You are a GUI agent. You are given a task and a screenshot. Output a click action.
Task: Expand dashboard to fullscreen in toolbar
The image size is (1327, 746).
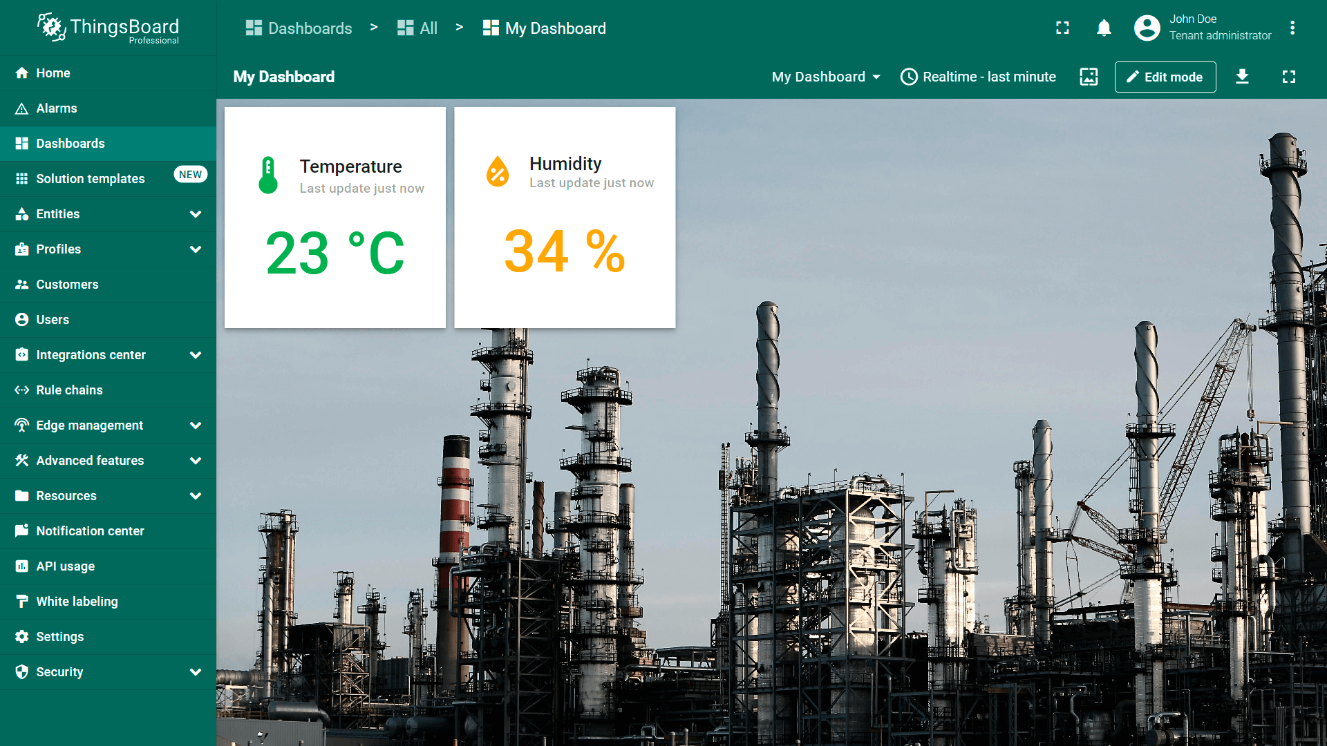(1288, 77)
